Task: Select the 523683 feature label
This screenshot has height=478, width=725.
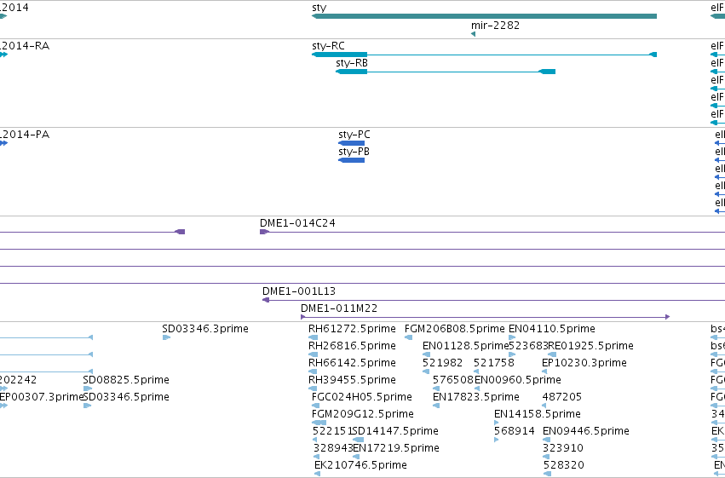Action: [x=528, y=346]
